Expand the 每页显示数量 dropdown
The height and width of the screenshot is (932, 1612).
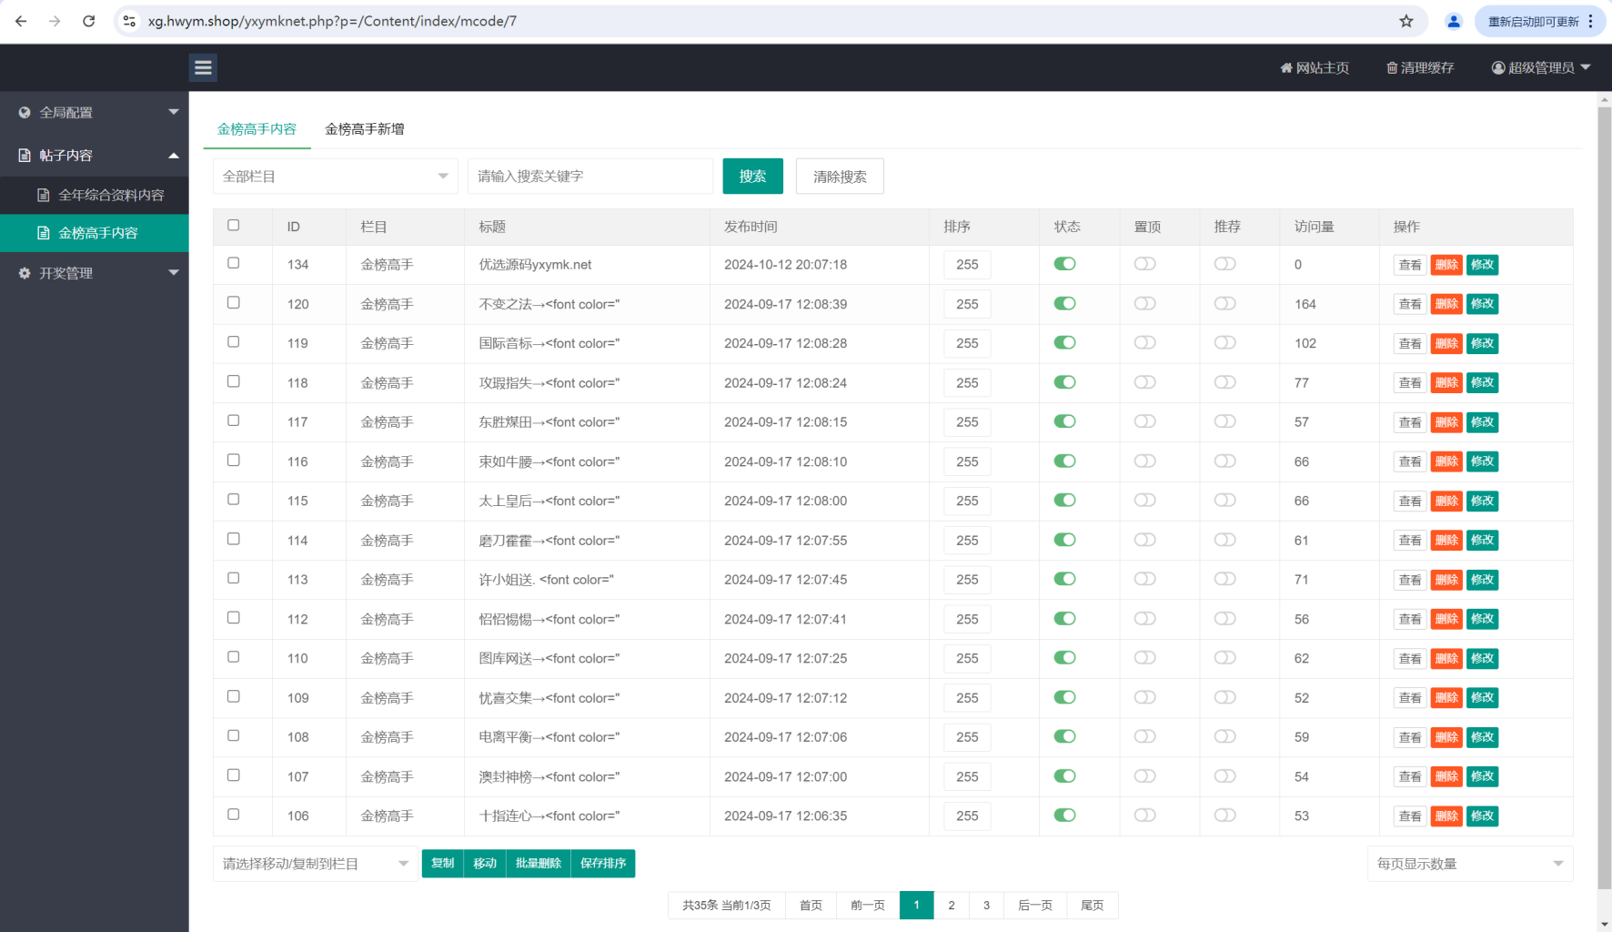tap(1469, 864)
